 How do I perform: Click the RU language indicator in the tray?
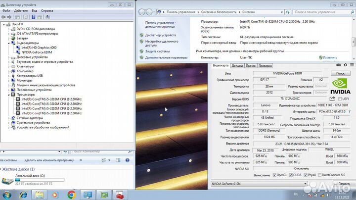pyautogui.click(x=296, y=194)
